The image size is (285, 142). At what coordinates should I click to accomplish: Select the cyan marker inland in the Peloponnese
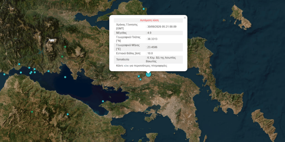click(x=68, y=114)
